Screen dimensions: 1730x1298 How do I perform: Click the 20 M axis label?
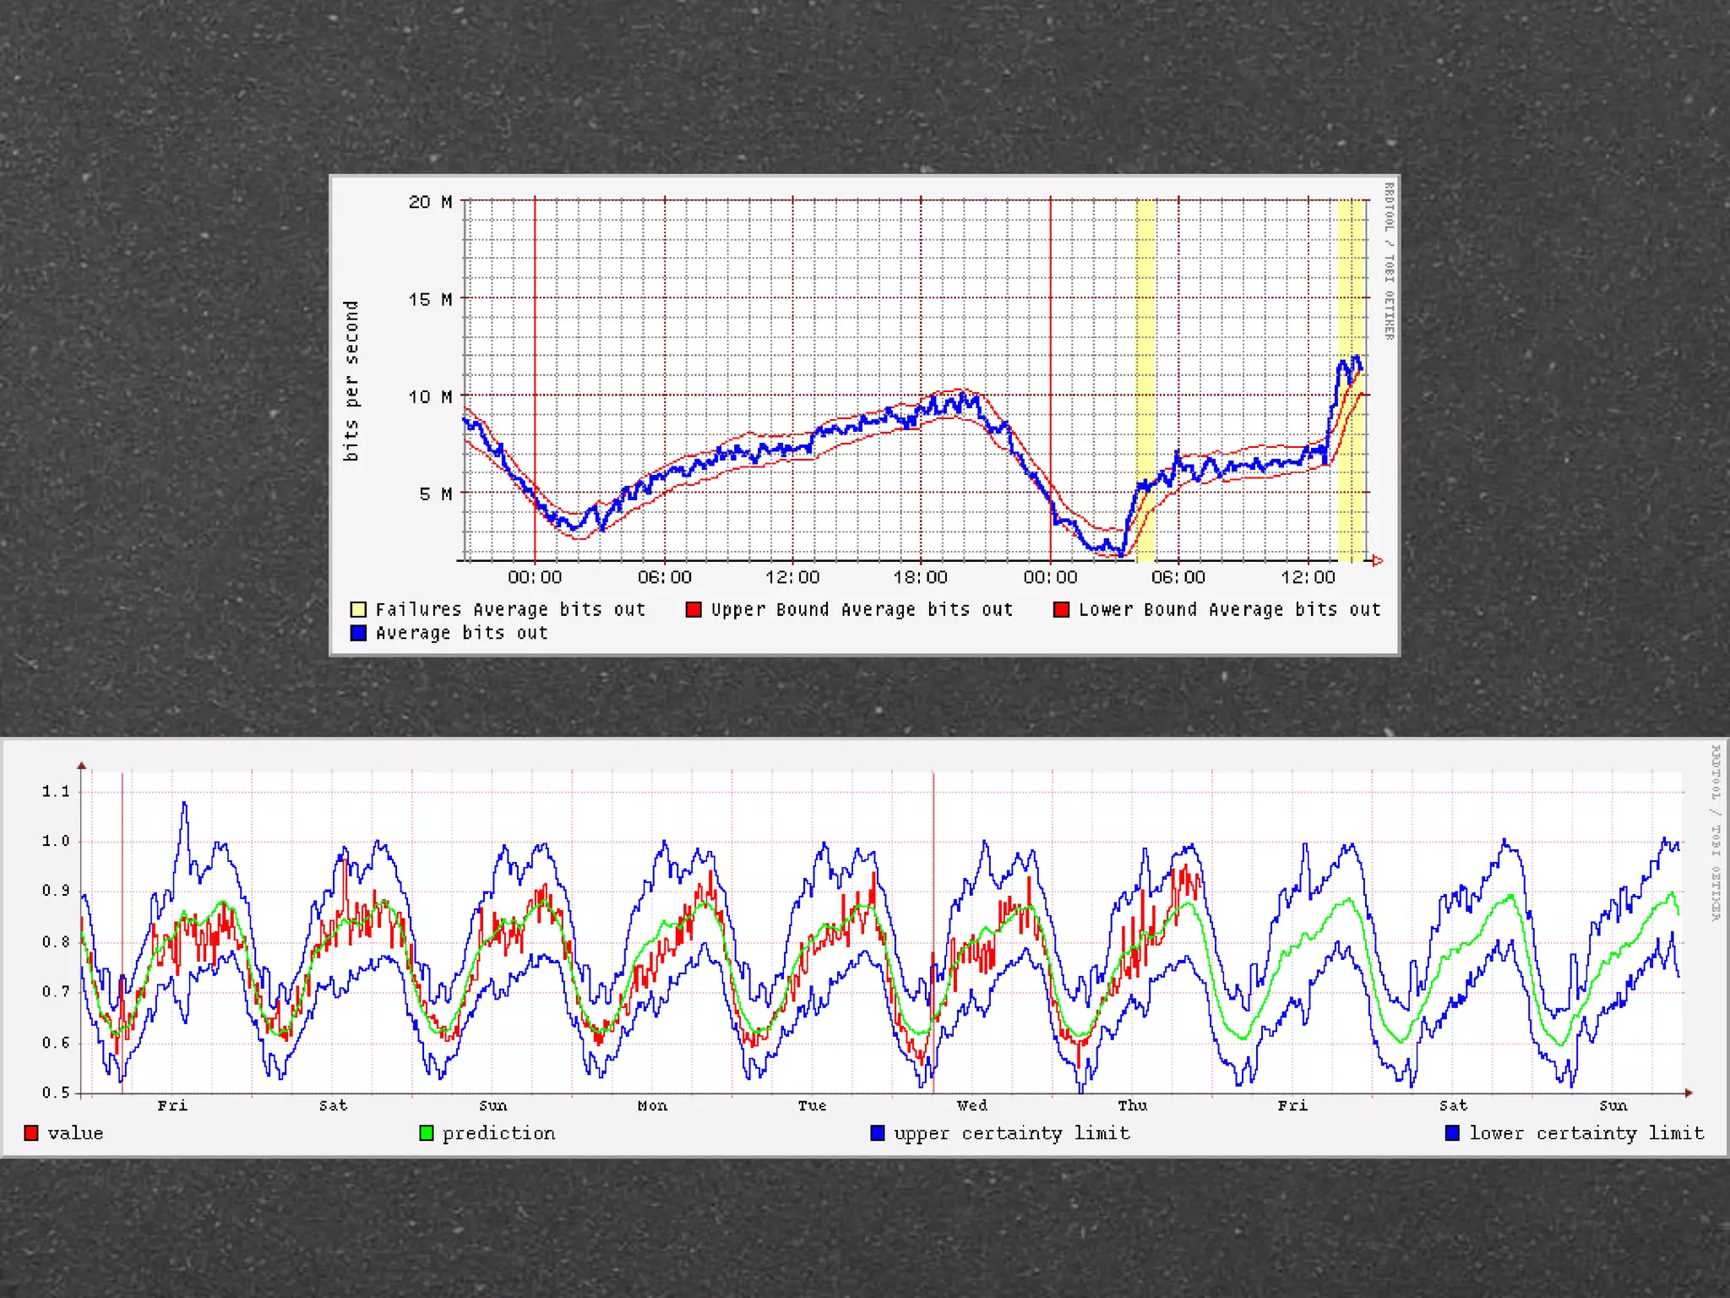click(x=430, y=202)
